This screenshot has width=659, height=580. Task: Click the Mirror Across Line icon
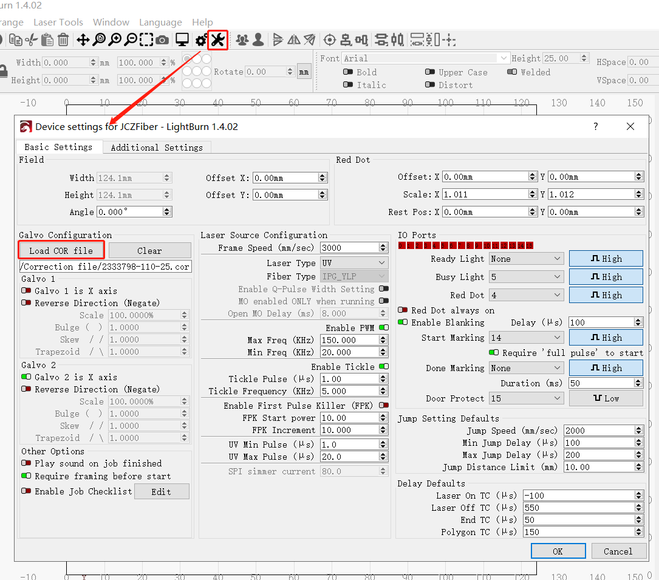click(310, 40)
